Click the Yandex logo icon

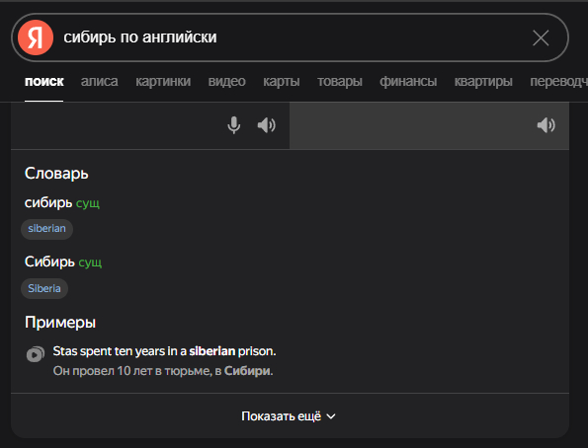(x=36, y=37)
